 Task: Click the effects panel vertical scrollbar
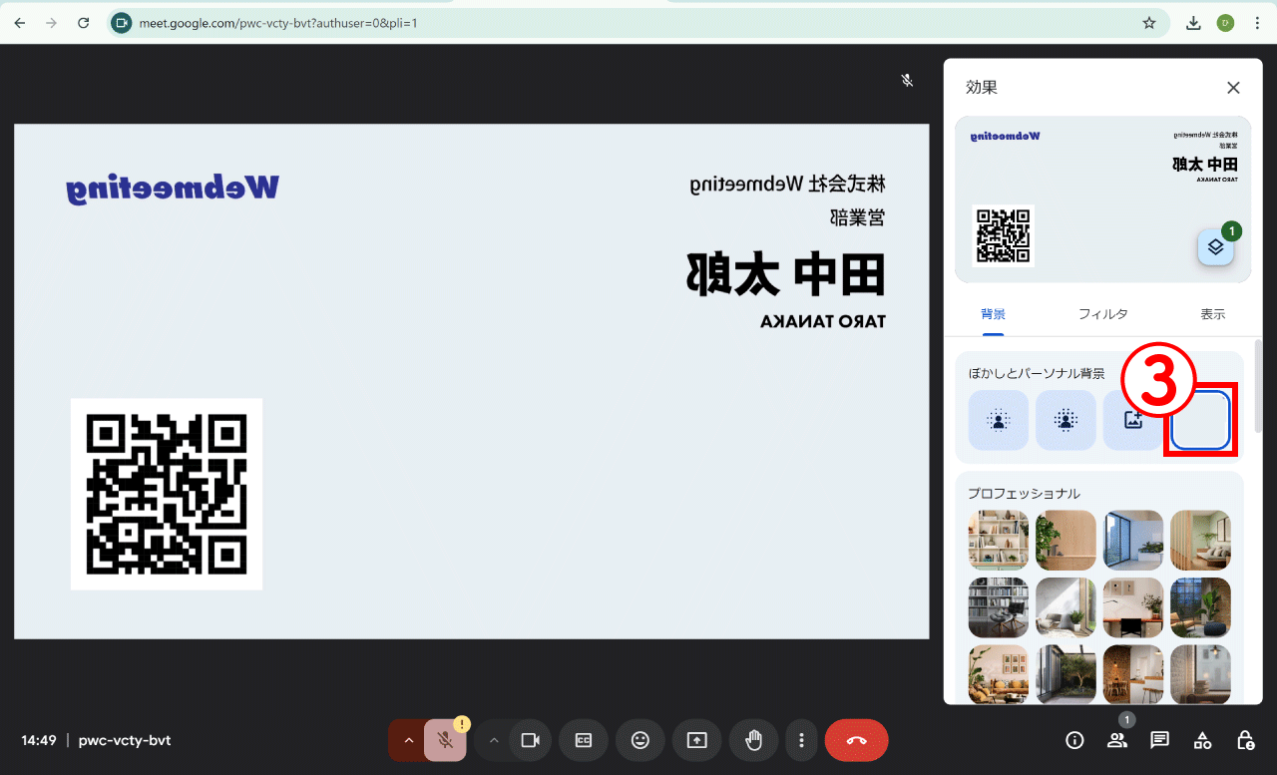pyautogui.click(x=1257, y=386)
